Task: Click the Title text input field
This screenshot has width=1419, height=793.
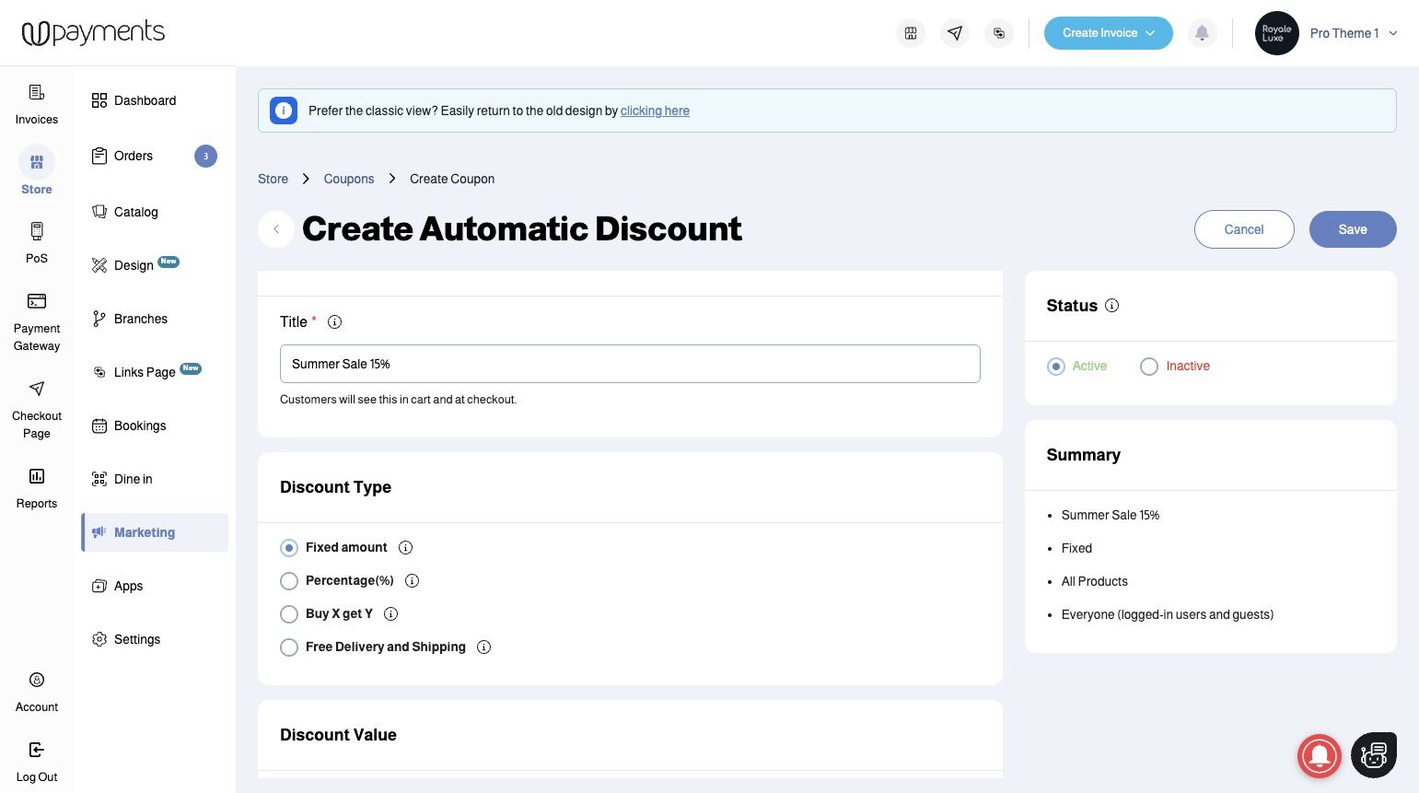Action: click(x=630, y=364)
